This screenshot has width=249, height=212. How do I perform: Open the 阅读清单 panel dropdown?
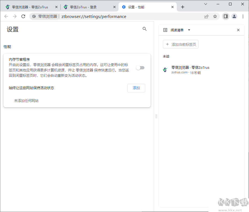(x=189, y=30)
